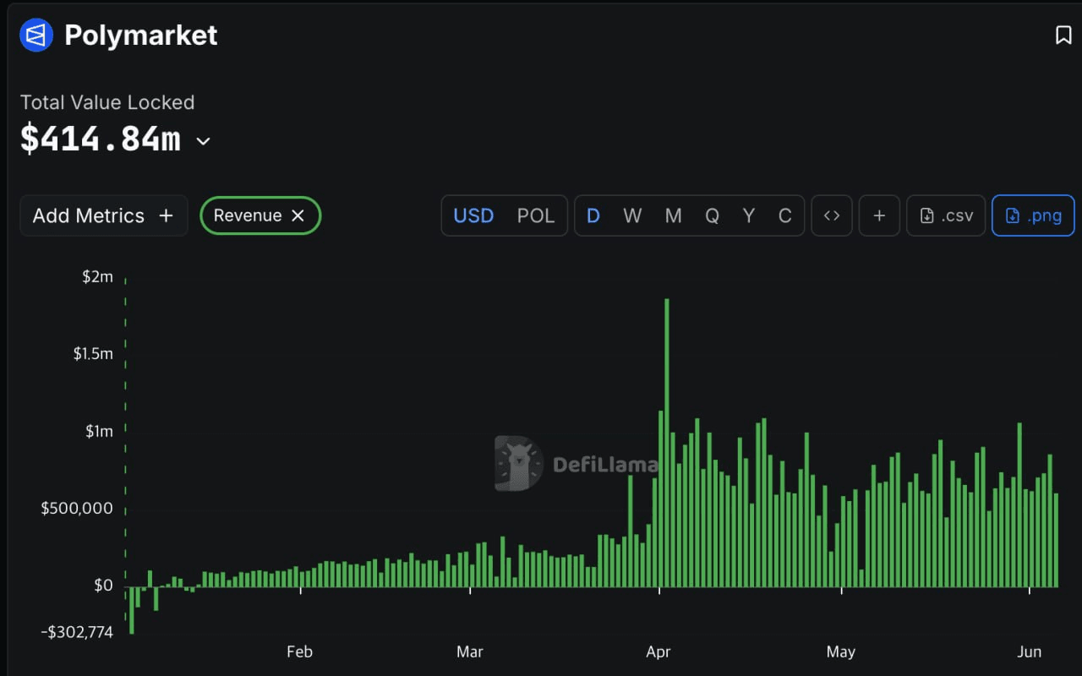1082x676 pixels.
Task: Select monthly (M) interval
Action: [x=673, y=215]
